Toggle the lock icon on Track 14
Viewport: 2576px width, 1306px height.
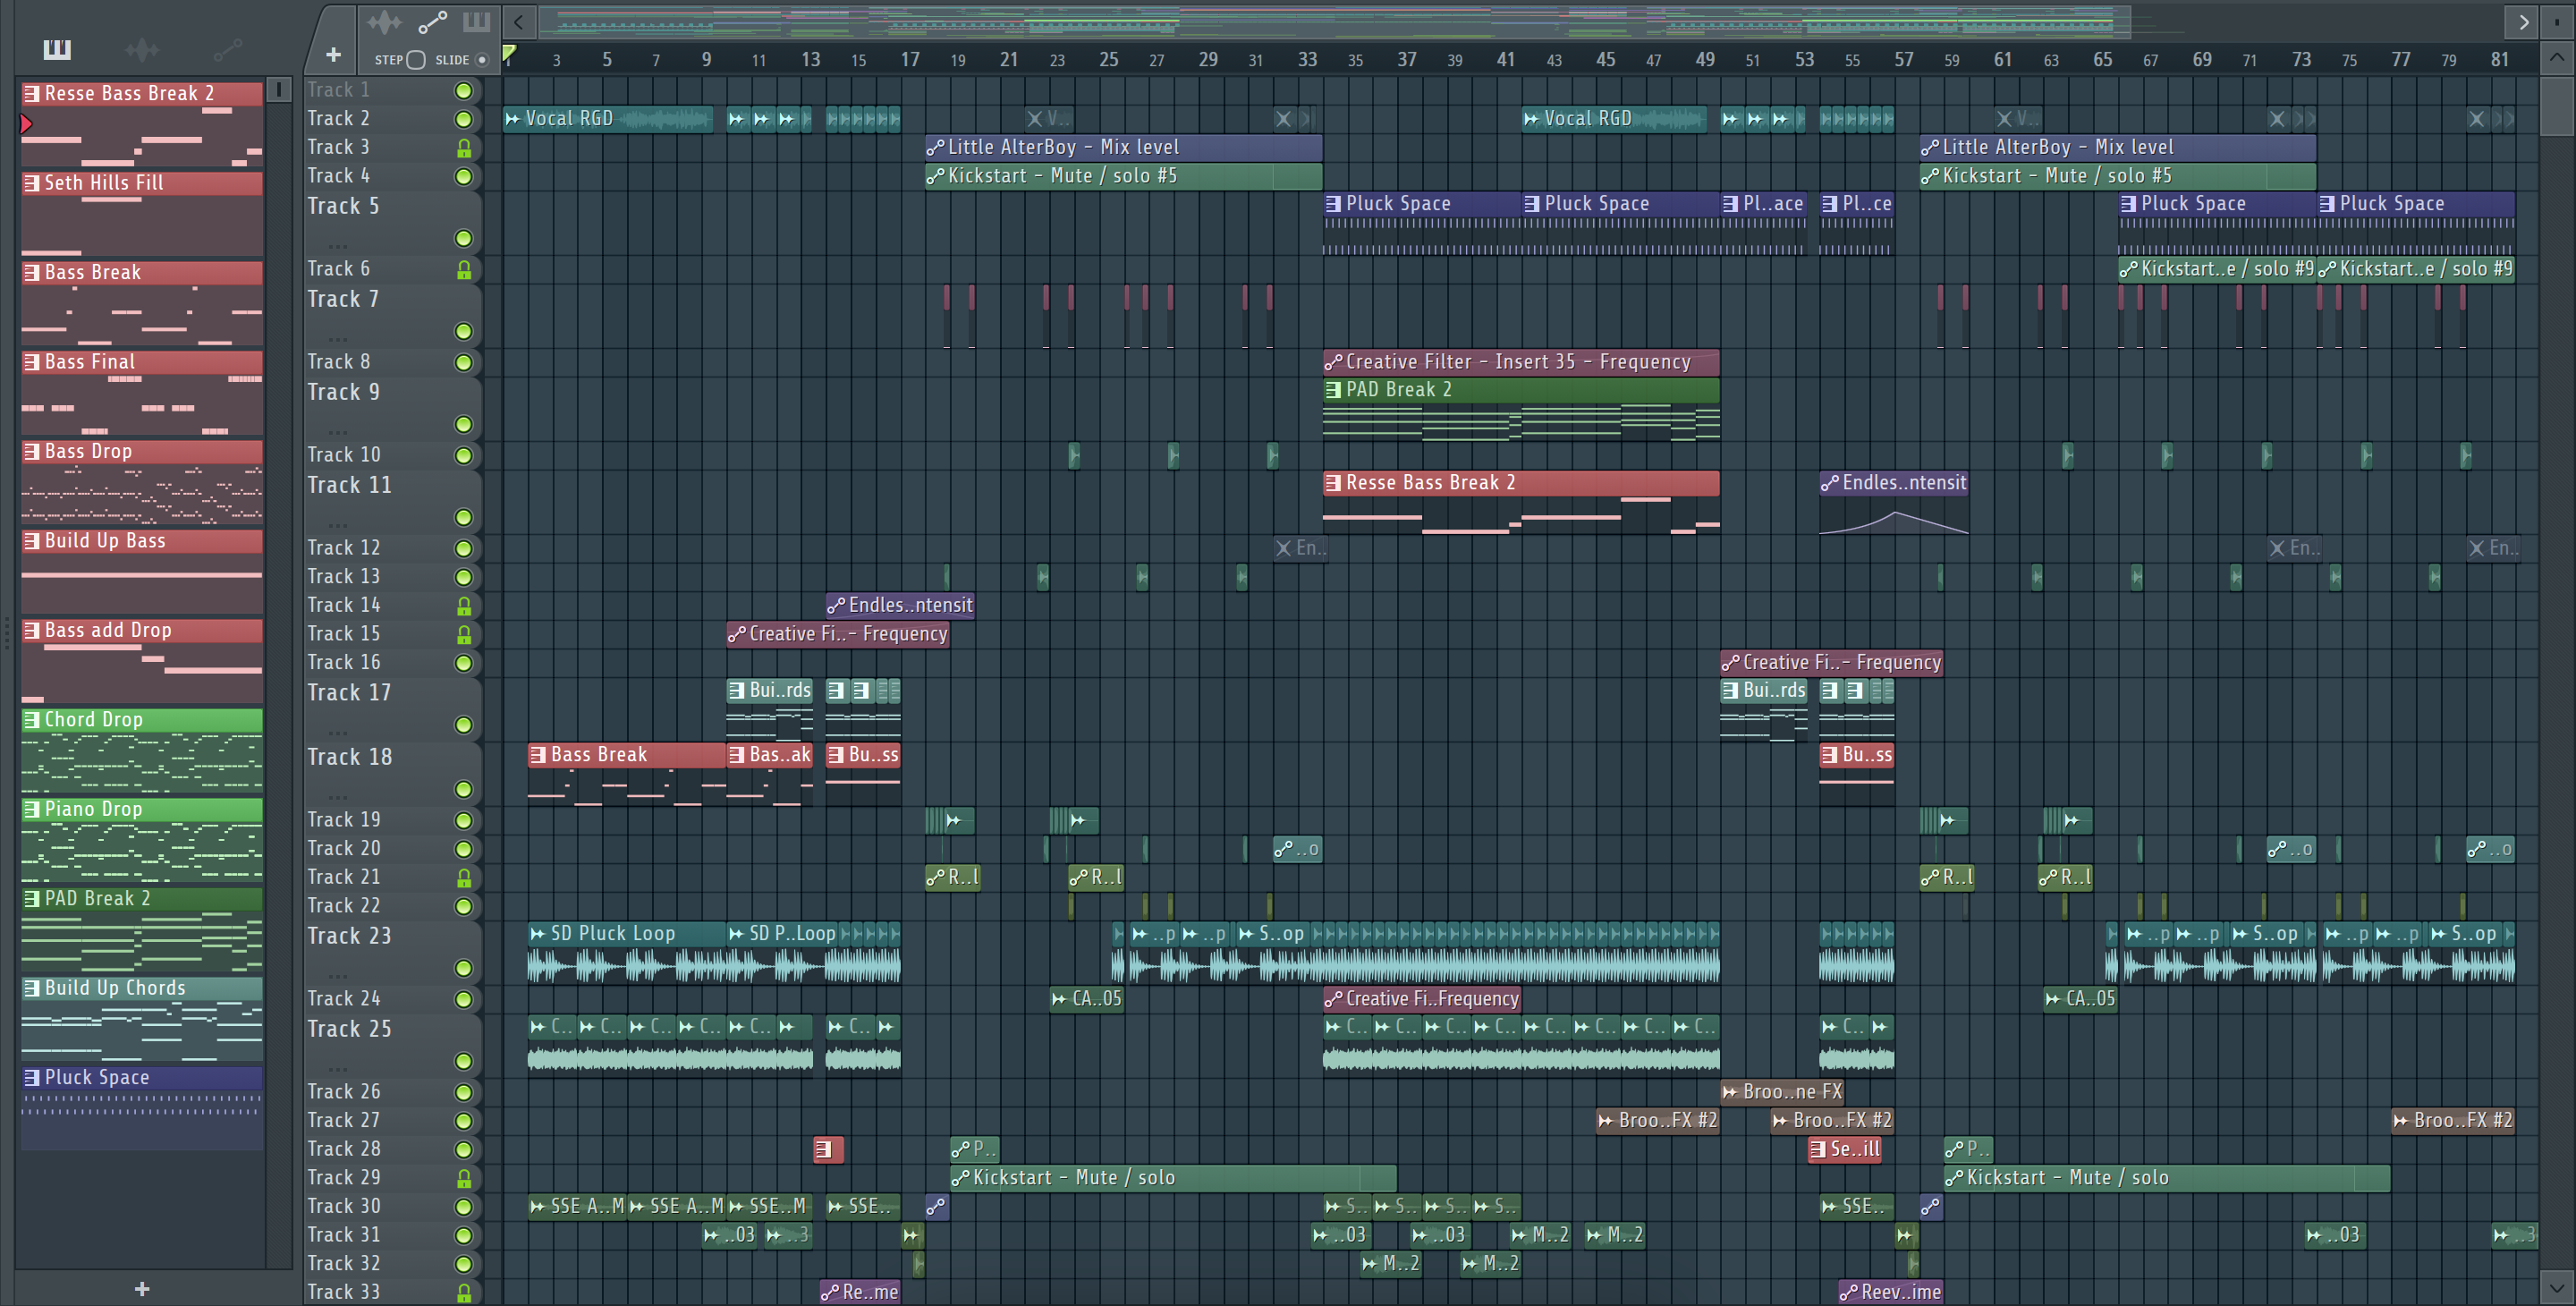[x=464, y=606]
